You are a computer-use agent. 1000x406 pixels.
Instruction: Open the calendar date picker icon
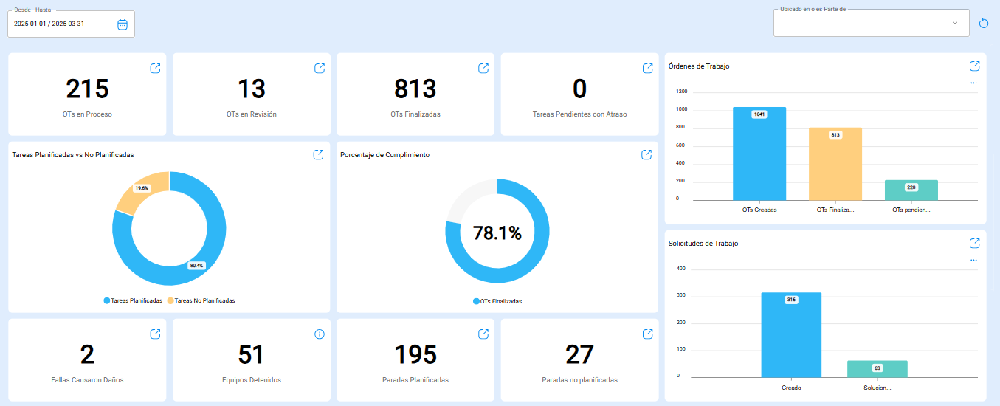tap(123, 24)
